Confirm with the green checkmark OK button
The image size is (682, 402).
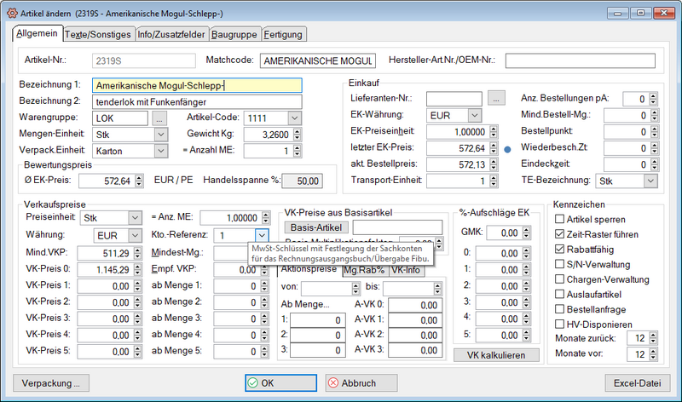[282, 383]
